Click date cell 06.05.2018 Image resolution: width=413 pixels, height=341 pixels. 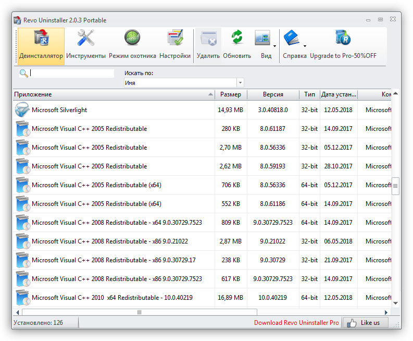coord(338,241)
